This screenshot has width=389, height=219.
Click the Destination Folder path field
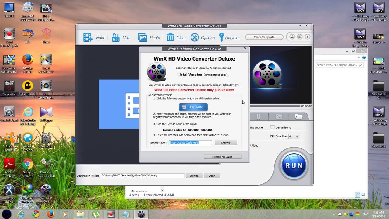click(x=143, y=176)
